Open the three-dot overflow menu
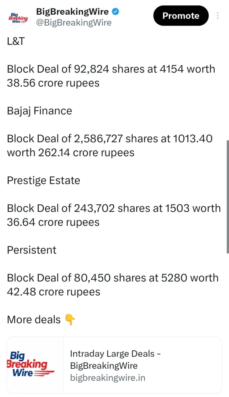The height and width of the screenshot is (397, 229). click(218, 16)
